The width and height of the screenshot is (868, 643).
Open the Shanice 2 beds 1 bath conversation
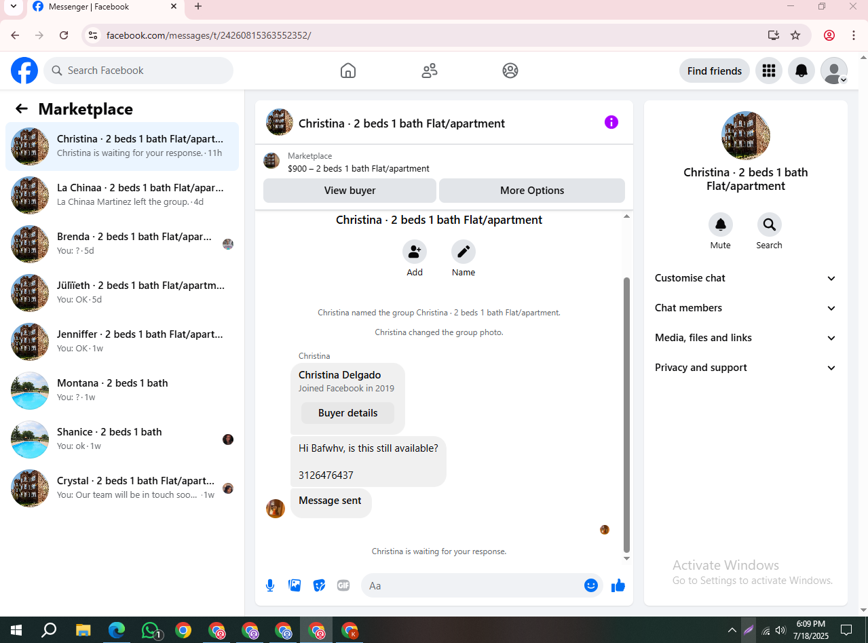click(122, 439)
